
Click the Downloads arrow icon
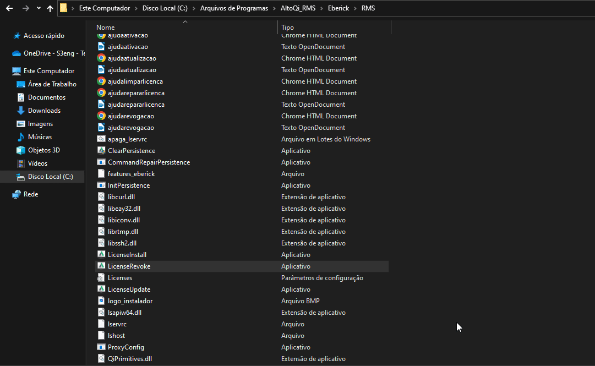[x=21, y=111]
